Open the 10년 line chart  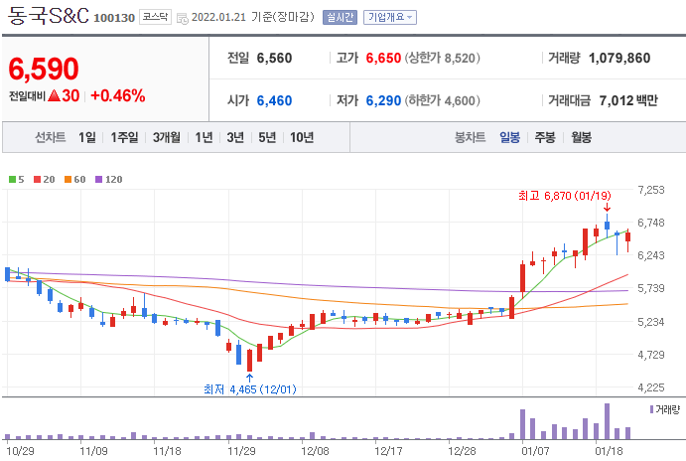pyautogui.click(x=302, y=137)
